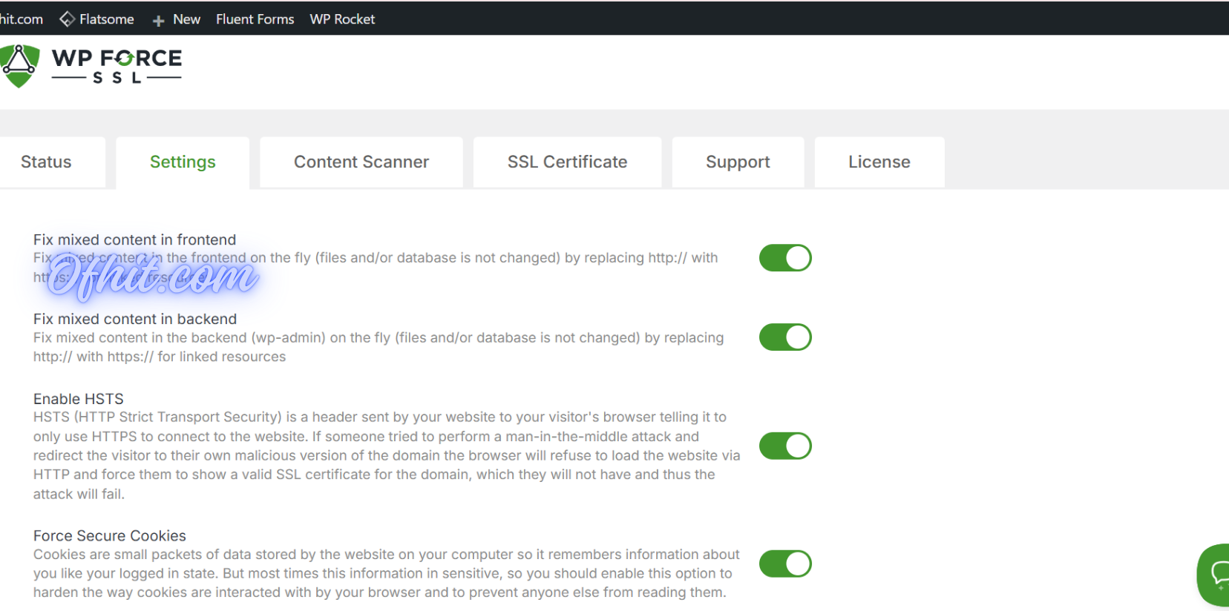Open the Content Scanner tab
The height and width of the screenshot is (611, 1229).
[361, 162]
